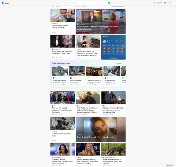Click the Recommended videos section icon
The width and height of the screenshot is (176, 167).
(53, 63)
